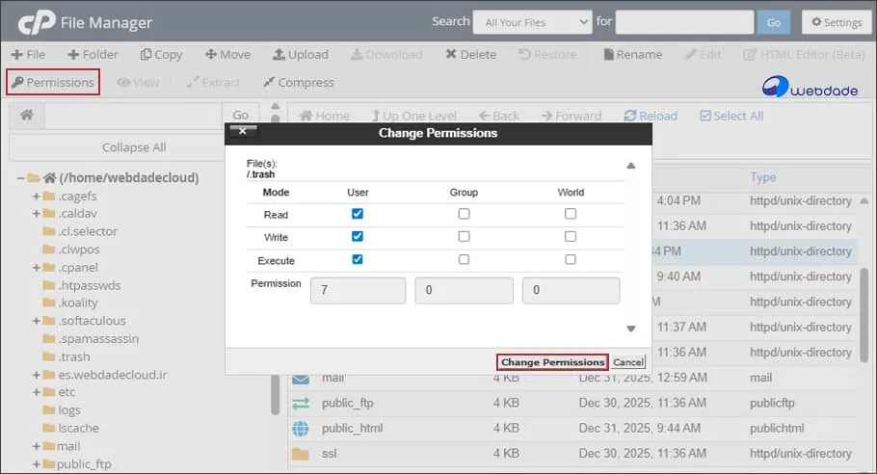Click the HTML Editor (Beta) item
The width and height of the screenshot is (877, 474).
(804, 54)
